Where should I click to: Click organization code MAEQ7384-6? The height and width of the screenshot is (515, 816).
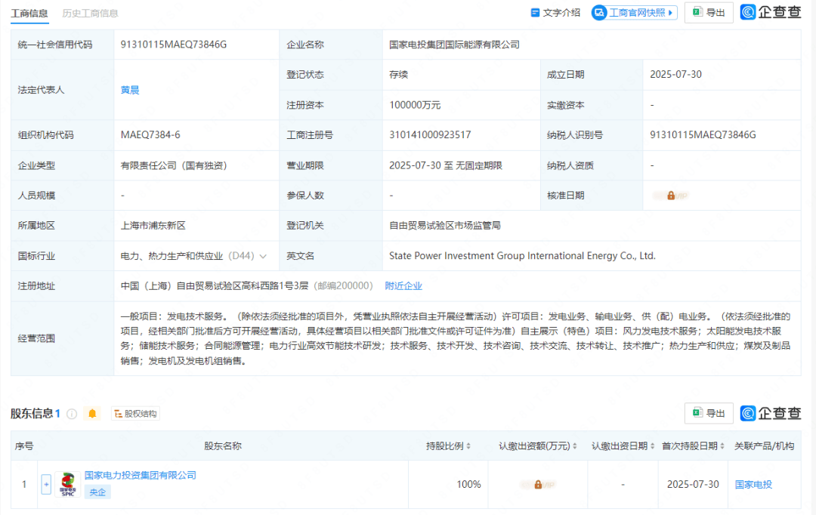tap(150, 135)
